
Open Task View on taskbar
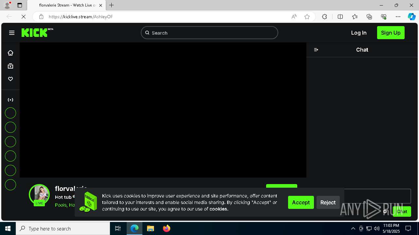click(x=118, y=228)
